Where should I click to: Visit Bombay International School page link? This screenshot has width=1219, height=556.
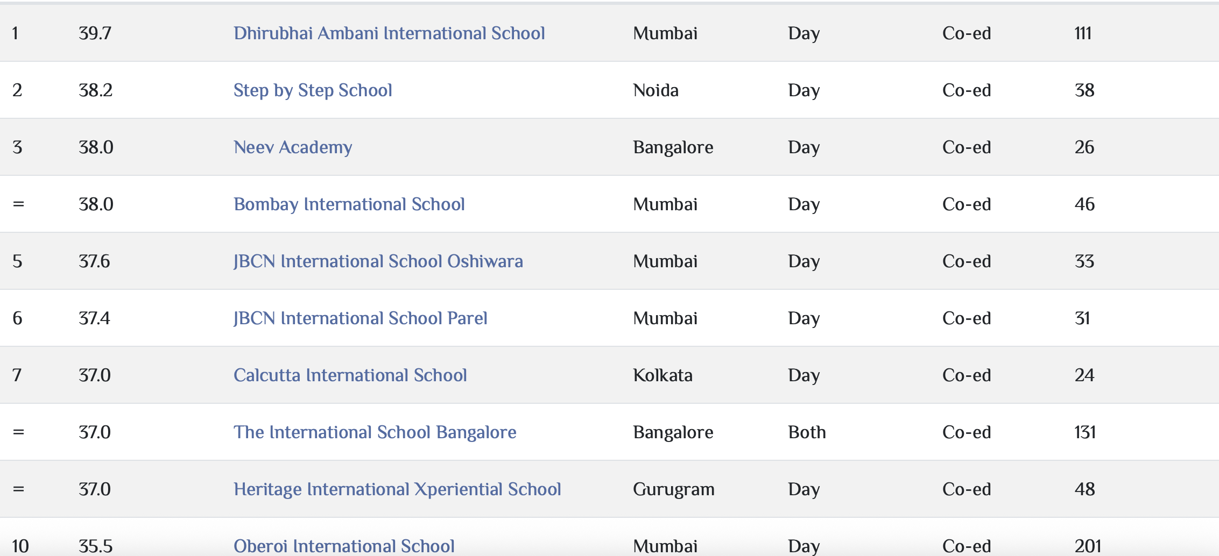pos(349,204)
